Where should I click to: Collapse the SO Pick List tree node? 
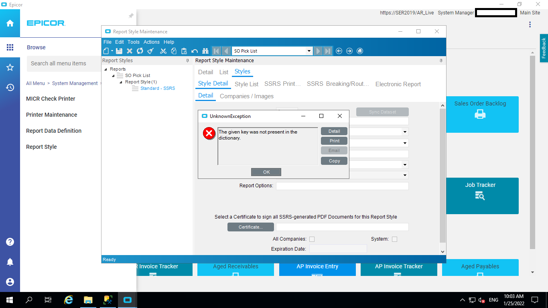click(114, 75)
